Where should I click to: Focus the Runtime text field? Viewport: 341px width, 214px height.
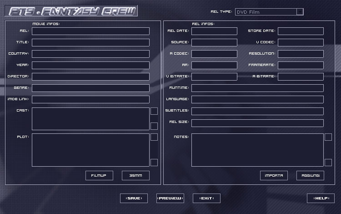[257, 88]
